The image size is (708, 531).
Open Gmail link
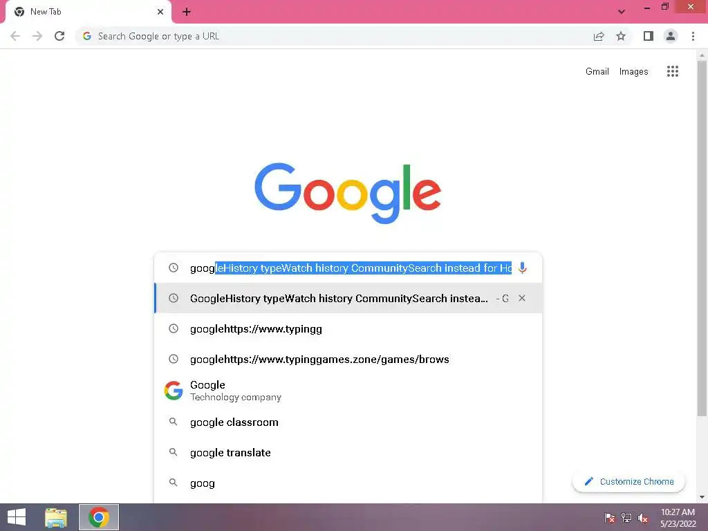click(x=597, y=71)
